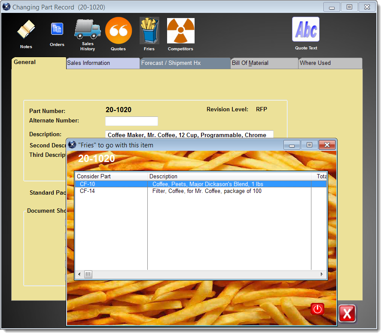384x336 pixels.
Task: Open the Where Used tab
Action: [x=330, y=63]
